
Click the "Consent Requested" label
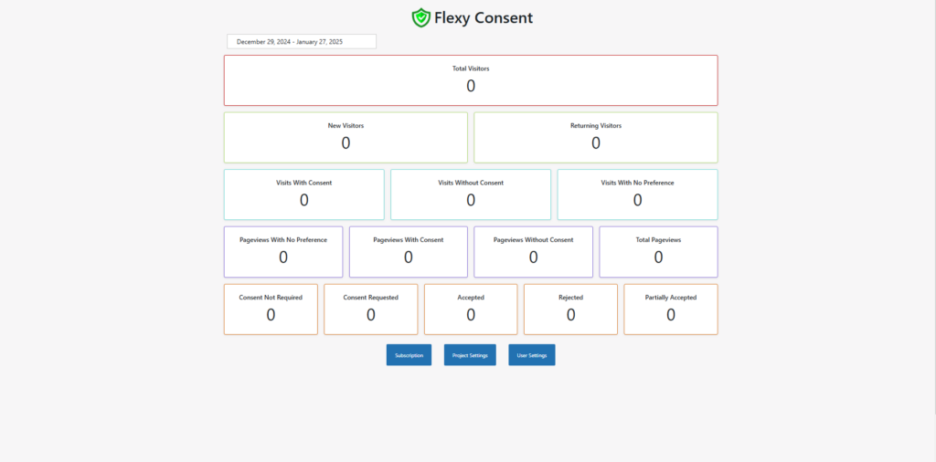(x=371, y=298)
